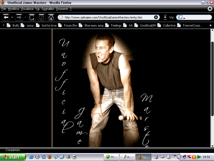
Task: Stop loading with the Stop button
Action: (41, 17)
